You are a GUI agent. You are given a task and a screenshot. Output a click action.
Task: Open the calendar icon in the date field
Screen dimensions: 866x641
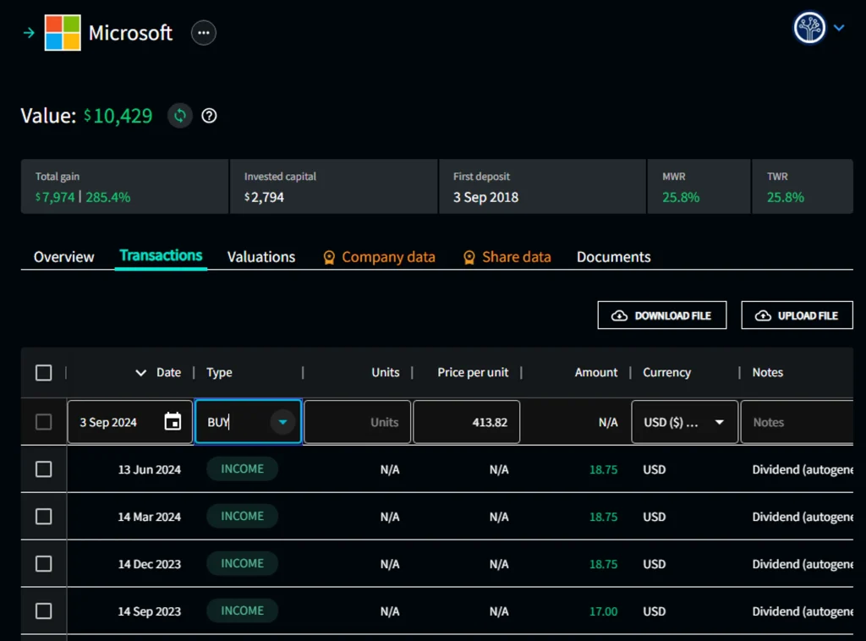coord(172,421)
